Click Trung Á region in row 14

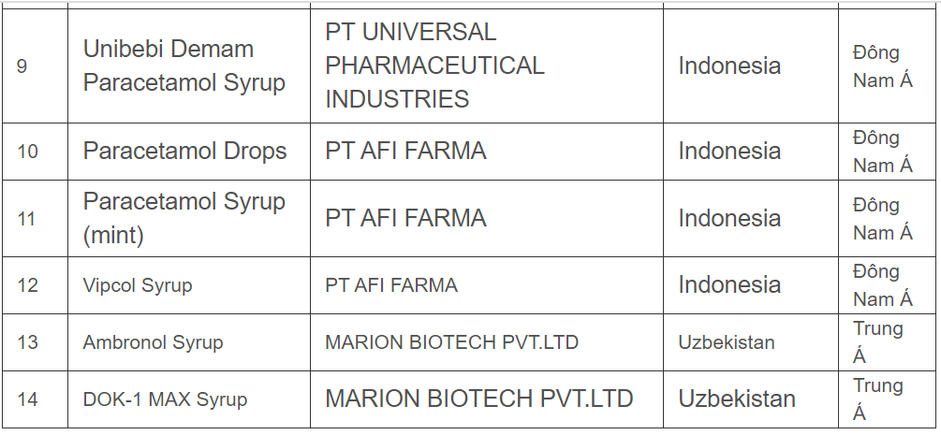(x=878, y=399)
